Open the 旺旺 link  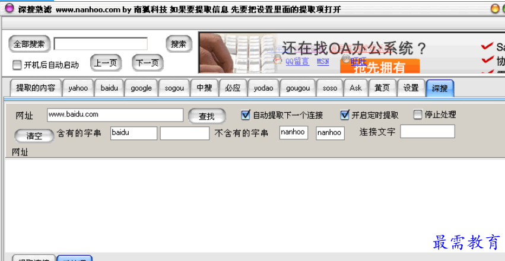[358, 61]
